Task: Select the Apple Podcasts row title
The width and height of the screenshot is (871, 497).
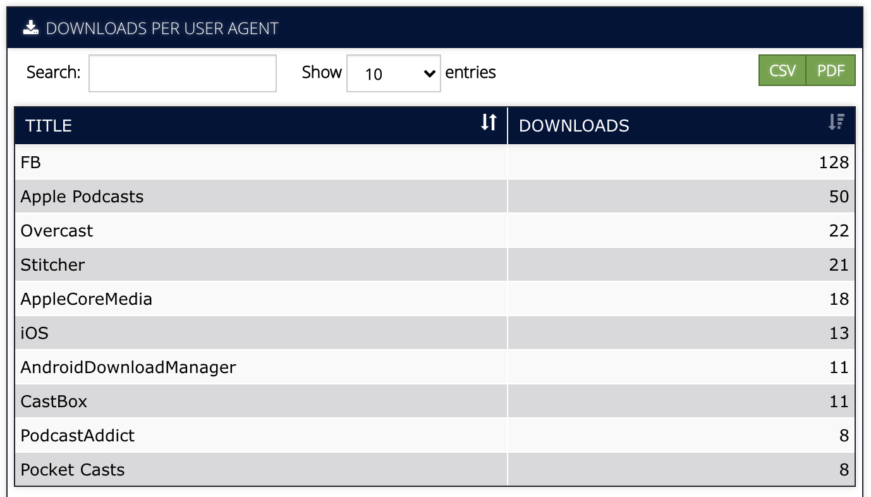Action: (82, 197)
